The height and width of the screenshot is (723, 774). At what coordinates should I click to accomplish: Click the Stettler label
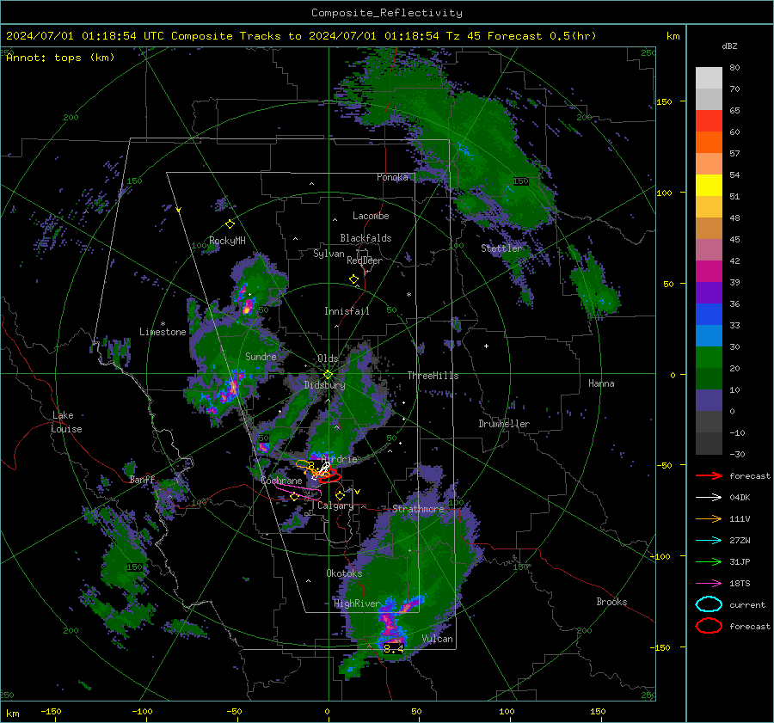(x=501, y=248)
